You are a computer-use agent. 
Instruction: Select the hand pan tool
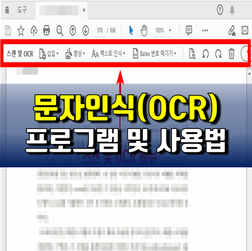(x=144, y=31)
